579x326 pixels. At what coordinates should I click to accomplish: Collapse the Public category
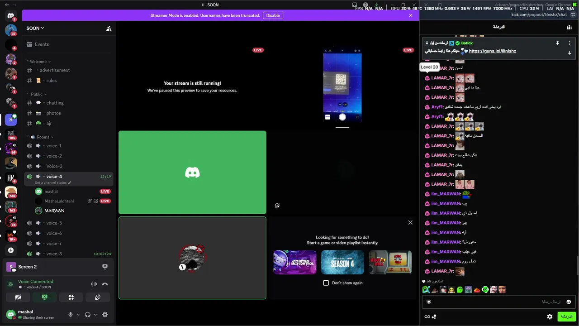38,94
